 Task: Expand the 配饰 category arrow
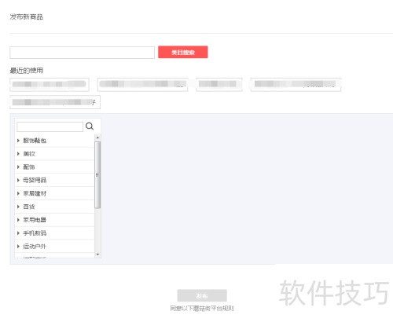tap(18, 167)
